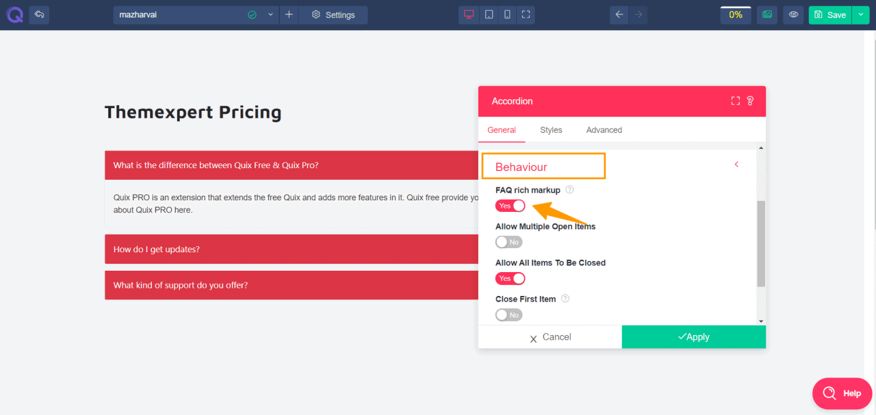Select the Themexpert Pricing heading
Viewport: 876px width, 415px height.
coord(193,112)
